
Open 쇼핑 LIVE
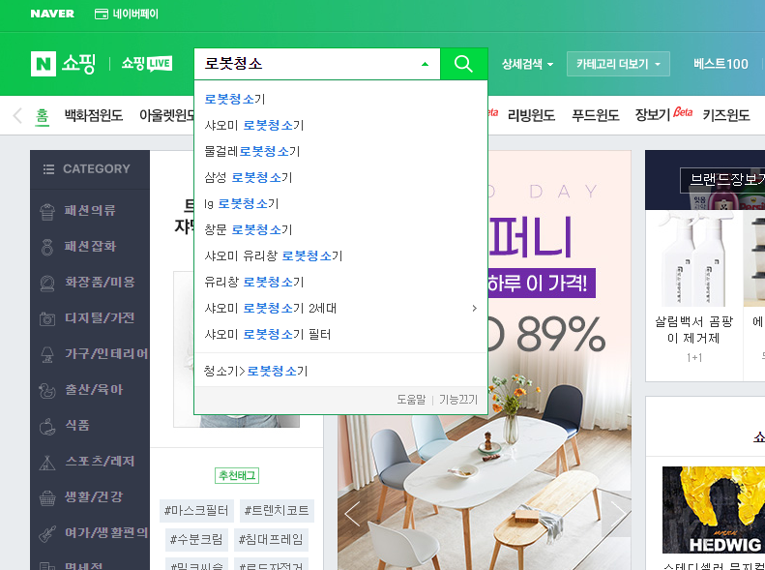tap(146, 64)
